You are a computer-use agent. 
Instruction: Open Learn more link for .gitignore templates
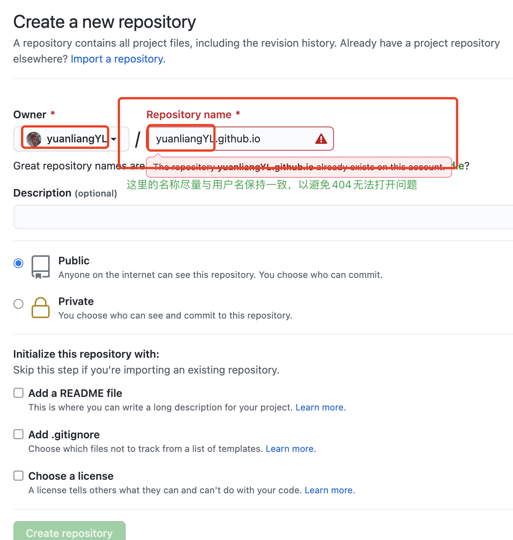pos(291,449)
